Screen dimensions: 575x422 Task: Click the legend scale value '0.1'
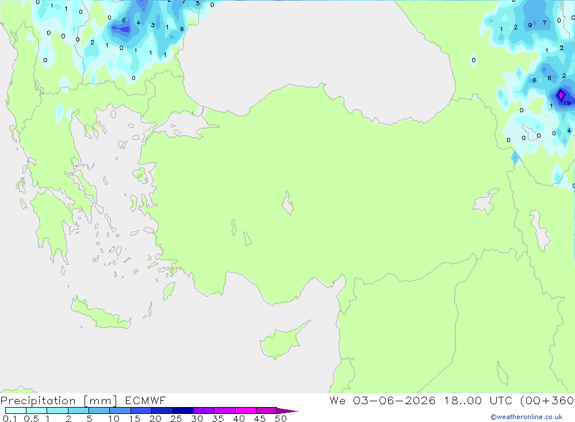point(10,419)
